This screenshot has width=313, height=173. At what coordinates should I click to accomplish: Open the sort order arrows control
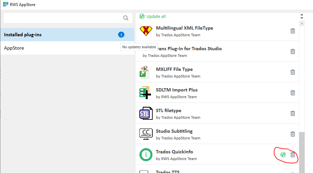(302, 16)
